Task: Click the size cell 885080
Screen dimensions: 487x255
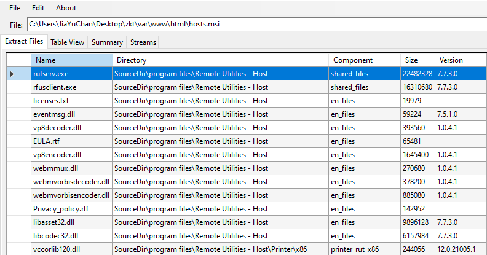Action: click(x=418, y=195)
